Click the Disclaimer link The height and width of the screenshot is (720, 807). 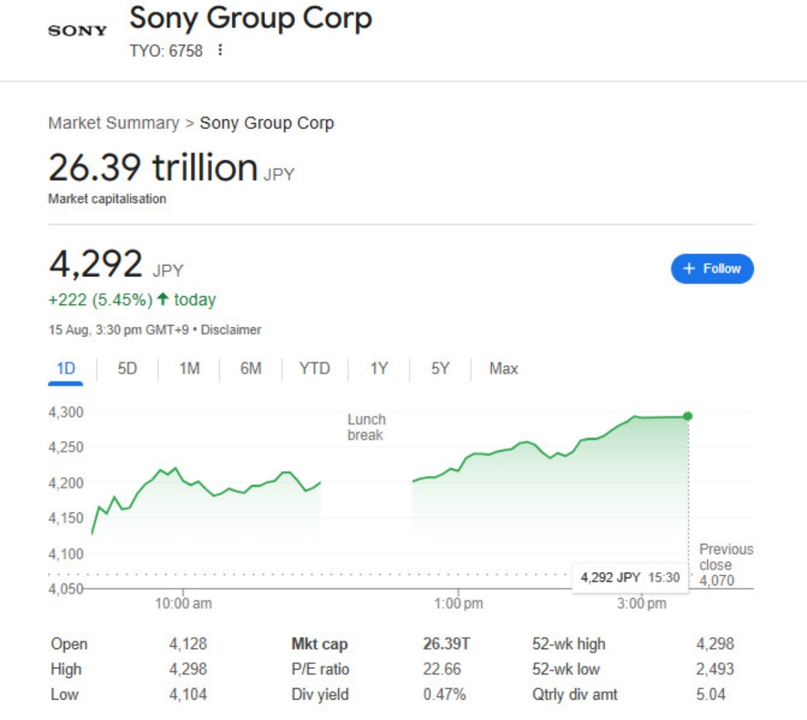coord(231,330)
